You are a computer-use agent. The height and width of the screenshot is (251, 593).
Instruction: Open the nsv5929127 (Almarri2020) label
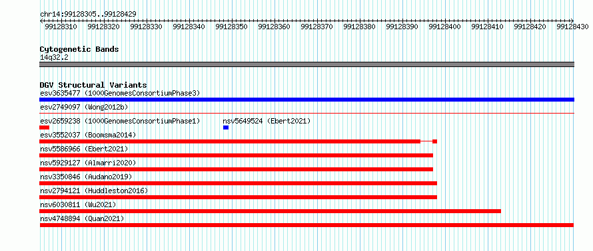point(88,163)
